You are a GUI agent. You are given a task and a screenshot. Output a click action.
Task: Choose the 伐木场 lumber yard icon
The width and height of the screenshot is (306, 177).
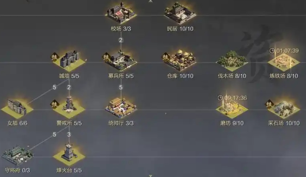pyautogui.click(x=232, y=61)
